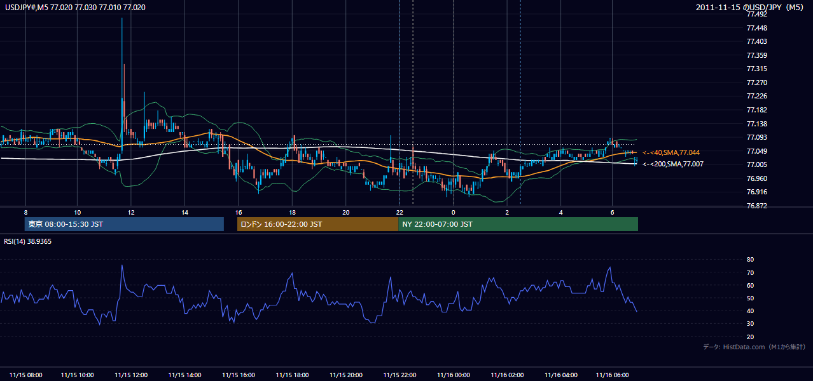This screenshot has width=813, height=381.
Task: Click the 11/16 06:00 bottom time label
Action: coord(612,375)
